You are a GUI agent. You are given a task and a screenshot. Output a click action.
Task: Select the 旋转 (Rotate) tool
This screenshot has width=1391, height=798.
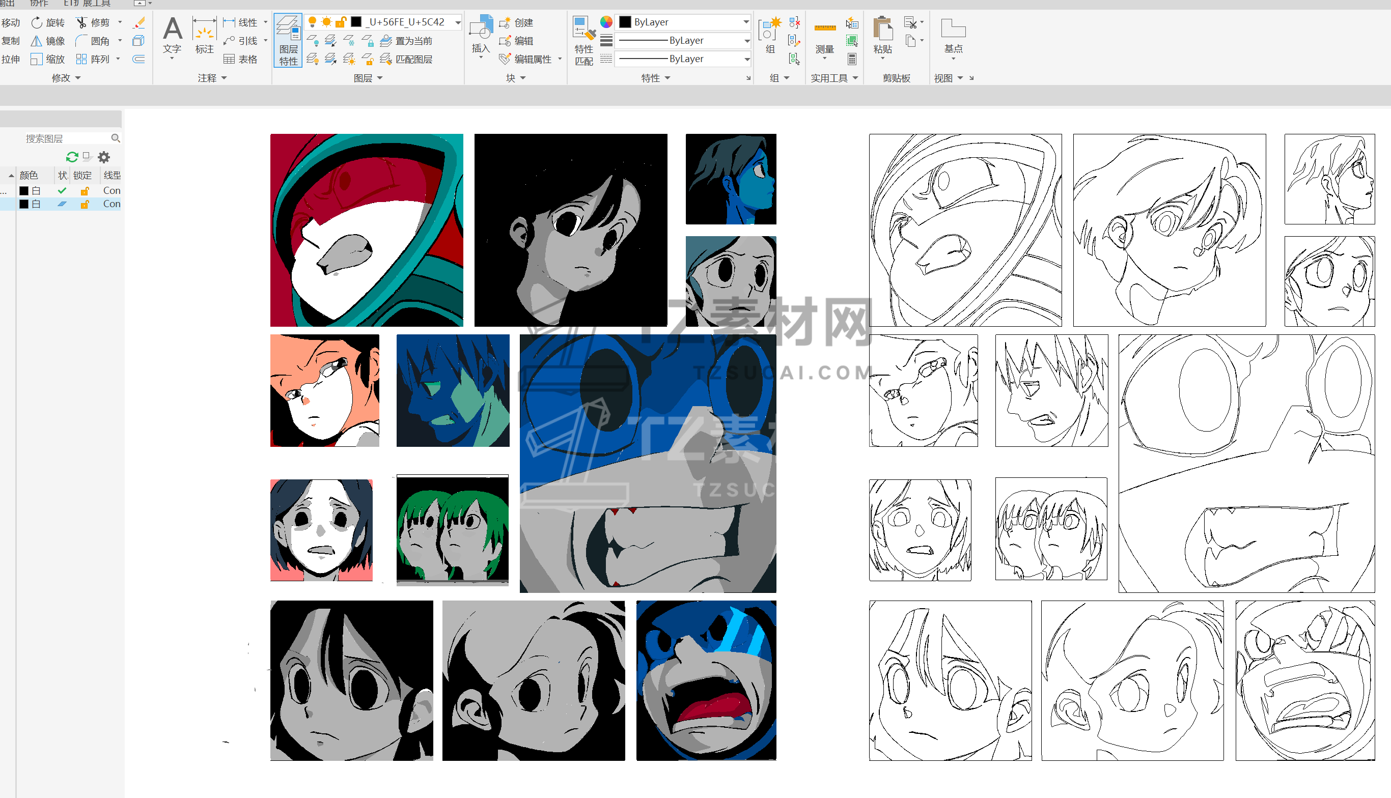(x=48, y=22)
